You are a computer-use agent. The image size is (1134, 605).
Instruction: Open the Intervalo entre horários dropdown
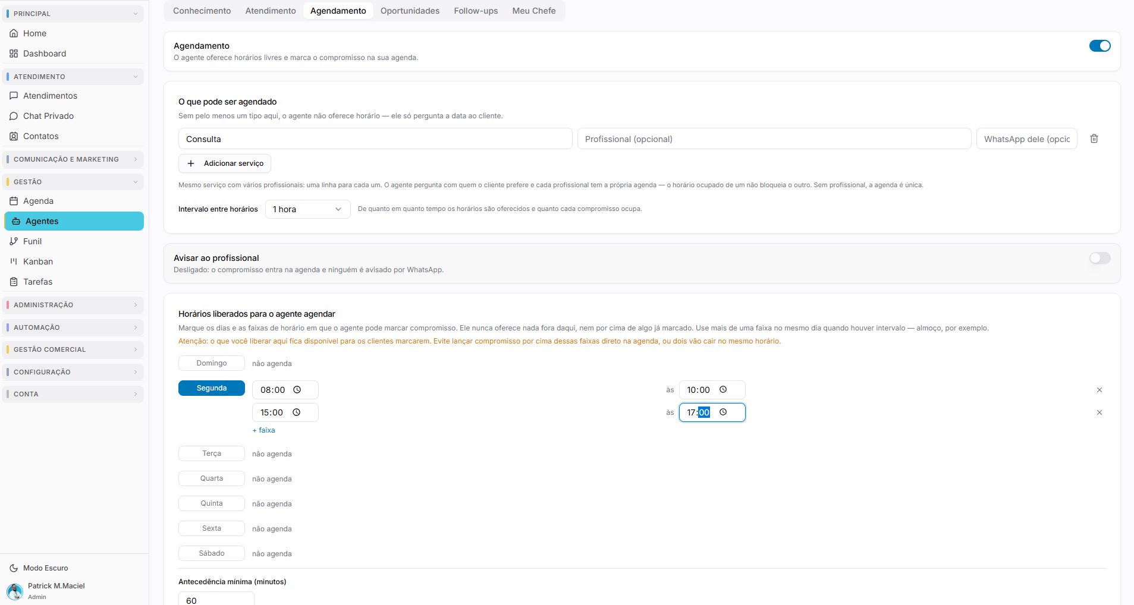pyautogui.click(x=307, y=209)
